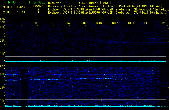
Task: Click the 'kHz' unit label
Action: point(2,22)
